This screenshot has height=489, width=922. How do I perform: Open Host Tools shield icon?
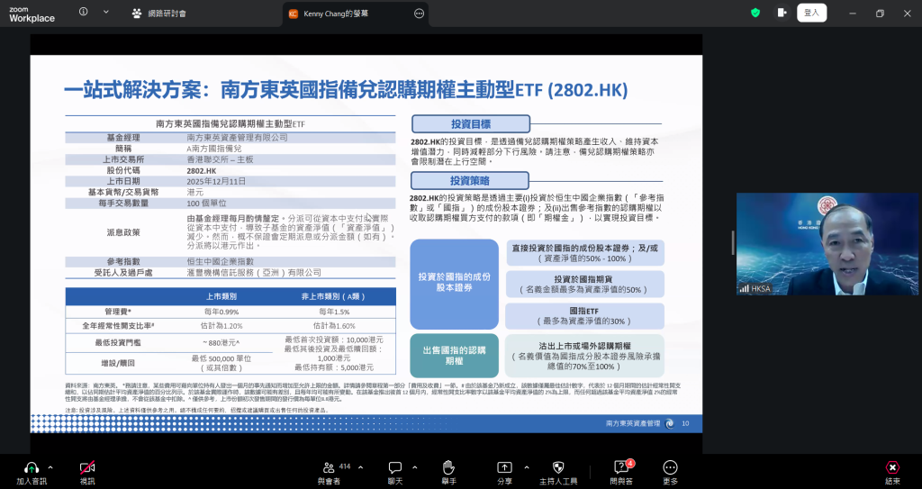coord(557,467)
